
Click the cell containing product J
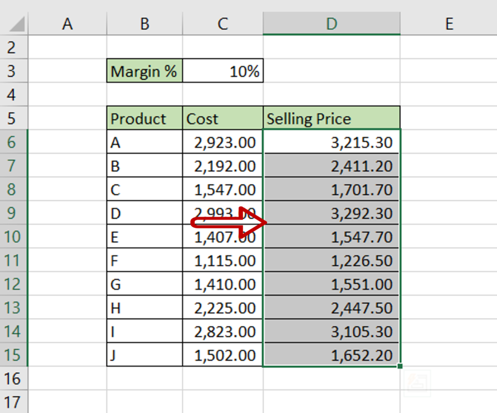tap(144, 355)
